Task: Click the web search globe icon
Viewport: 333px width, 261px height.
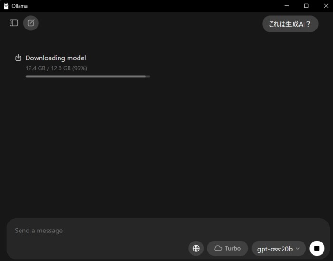Action: pyautogui.click(x=196, y=248)
